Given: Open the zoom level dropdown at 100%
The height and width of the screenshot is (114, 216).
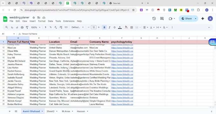Looking at the screenshot, I should coord(36,27).
